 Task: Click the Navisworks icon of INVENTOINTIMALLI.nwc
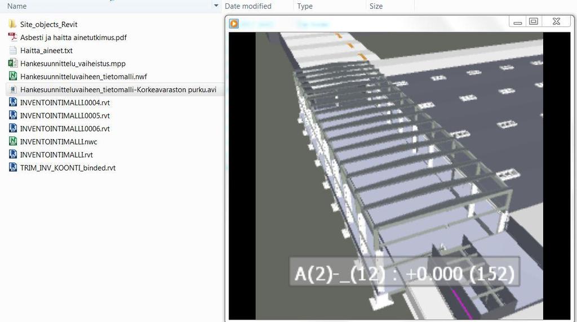pos(12,141)
